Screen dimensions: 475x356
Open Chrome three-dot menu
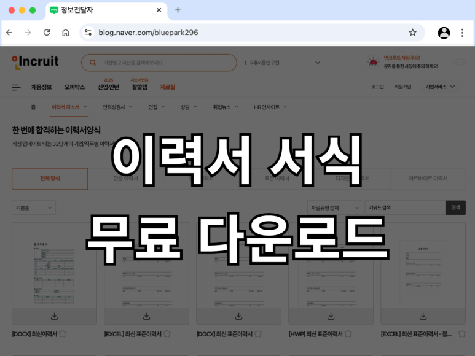pos(462,33)
